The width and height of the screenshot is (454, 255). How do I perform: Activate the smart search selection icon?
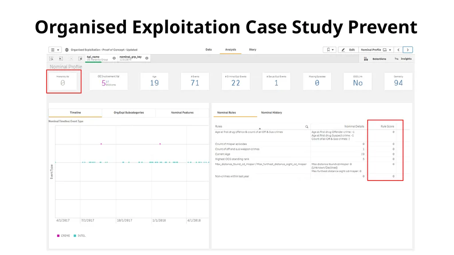tap(51, 59)
